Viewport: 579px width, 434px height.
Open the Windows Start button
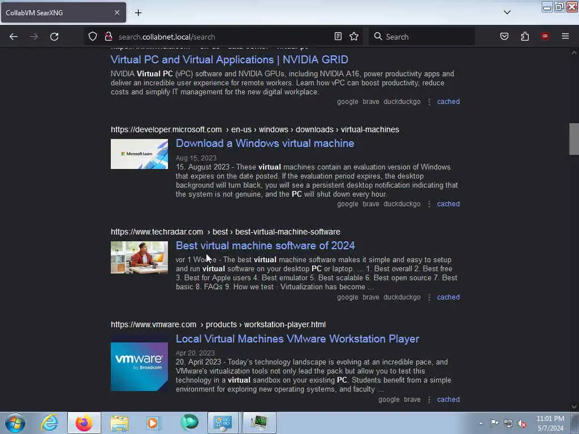tap(15, 423)
